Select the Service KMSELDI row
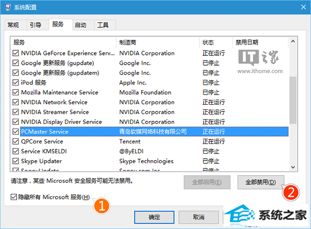Viewport: 311px width, 229px height. point(150,151)
